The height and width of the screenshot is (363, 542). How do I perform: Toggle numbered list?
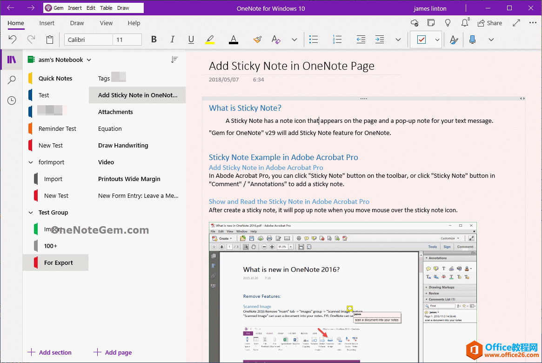pyautogui.click(x=337, y=40)
